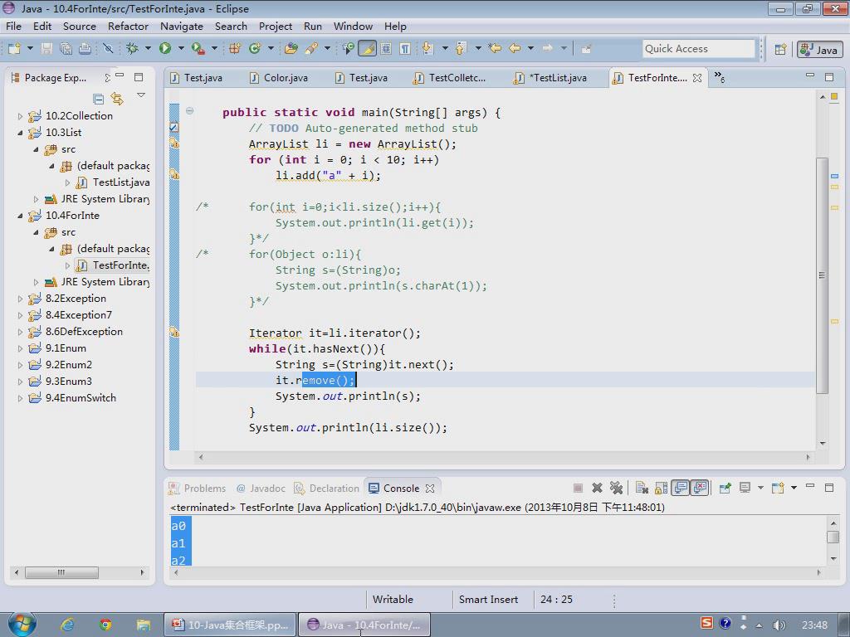Click the Open Type icon
850x637 pixels.
pyautogui.click(x=291, y=49)
